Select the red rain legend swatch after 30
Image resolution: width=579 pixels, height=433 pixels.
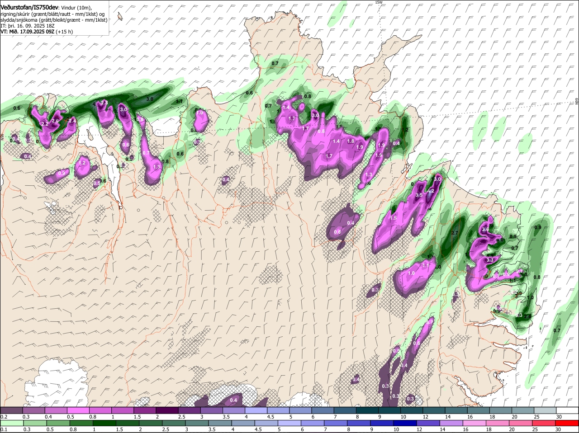click(x=567, y=423)
